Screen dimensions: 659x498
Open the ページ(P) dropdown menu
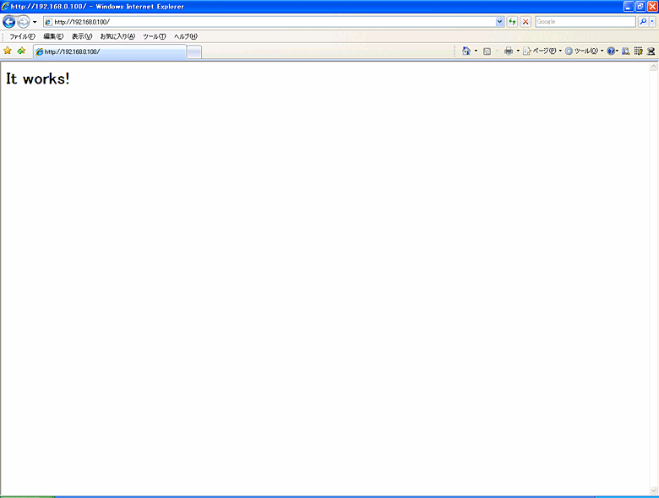click(539, 51)
